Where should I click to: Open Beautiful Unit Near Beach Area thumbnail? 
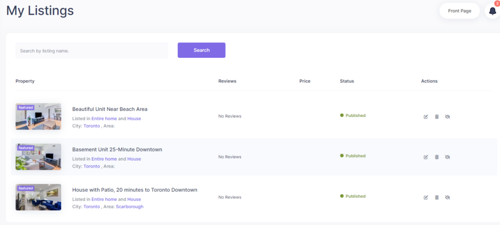tap(38, 116)
